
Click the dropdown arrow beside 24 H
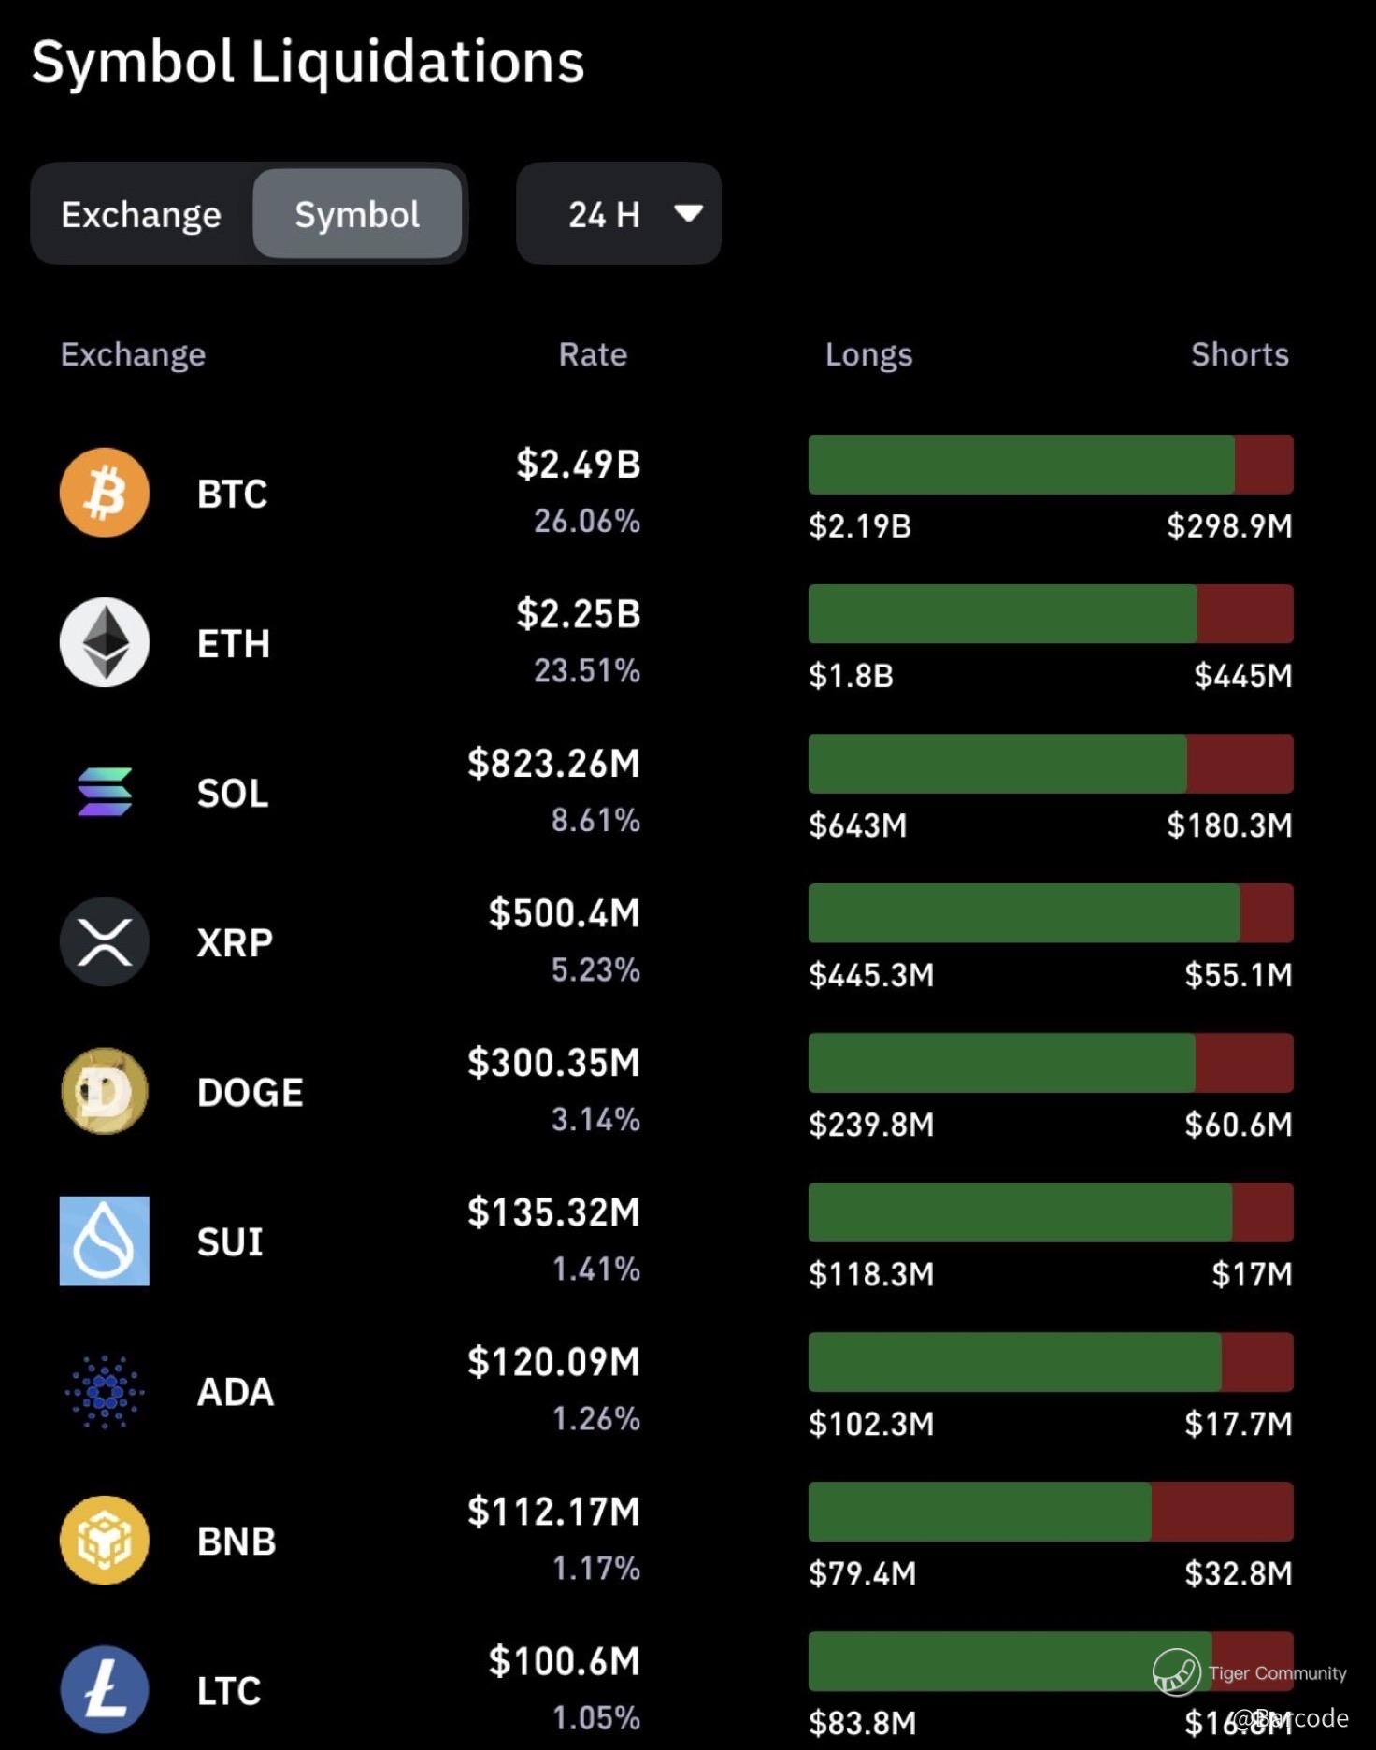[x=689, y=213]
